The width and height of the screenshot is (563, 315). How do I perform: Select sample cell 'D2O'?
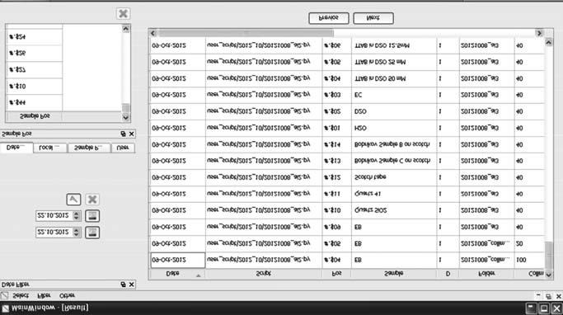(393, 111)
